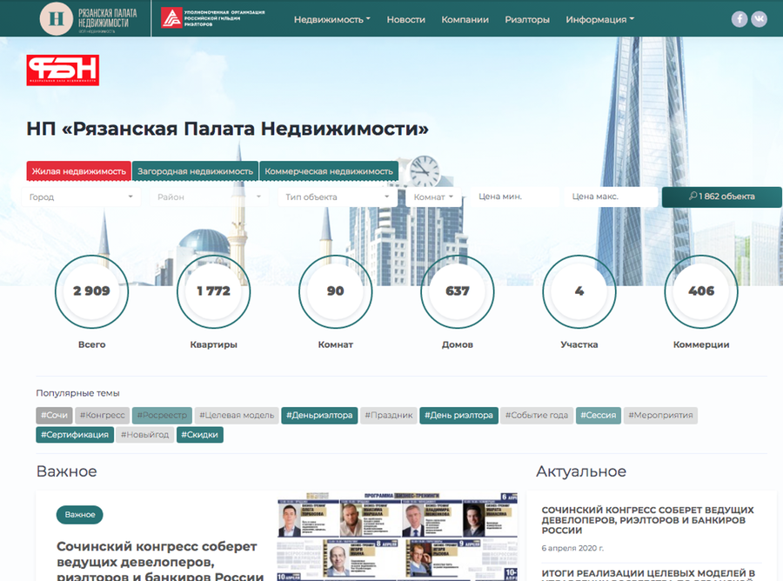Open the Тип объекта dropdown
This screenshot has height=581, width=783.
coord(338,197)
